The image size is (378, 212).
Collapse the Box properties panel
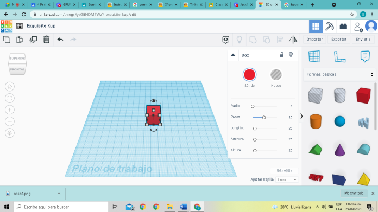point(233,55)
